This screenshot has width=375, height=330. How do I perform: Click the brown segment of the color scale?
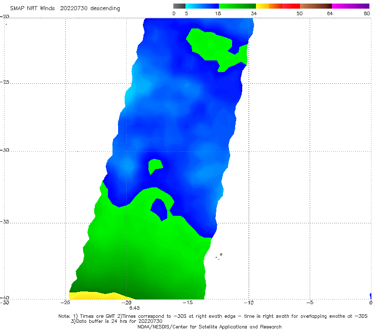pos(316,6)
